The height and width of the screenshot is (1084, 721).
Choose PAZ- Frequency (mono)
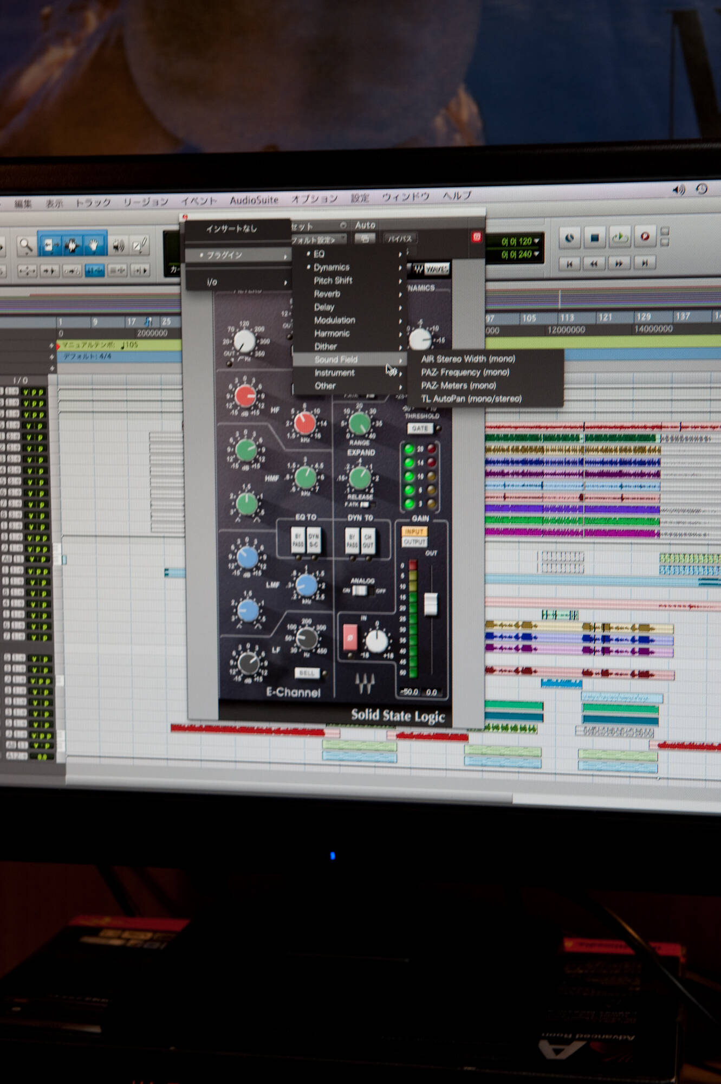(486, 372)
